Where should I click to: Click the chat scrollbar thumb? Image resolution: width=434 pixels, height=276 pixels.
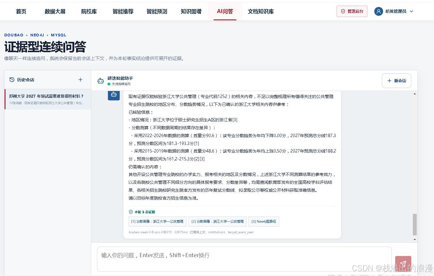415,224
